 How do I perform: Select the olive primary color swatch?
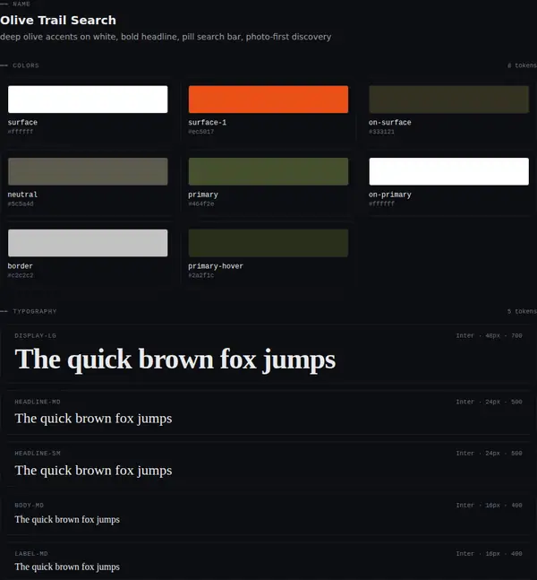(x=268, y=171)
